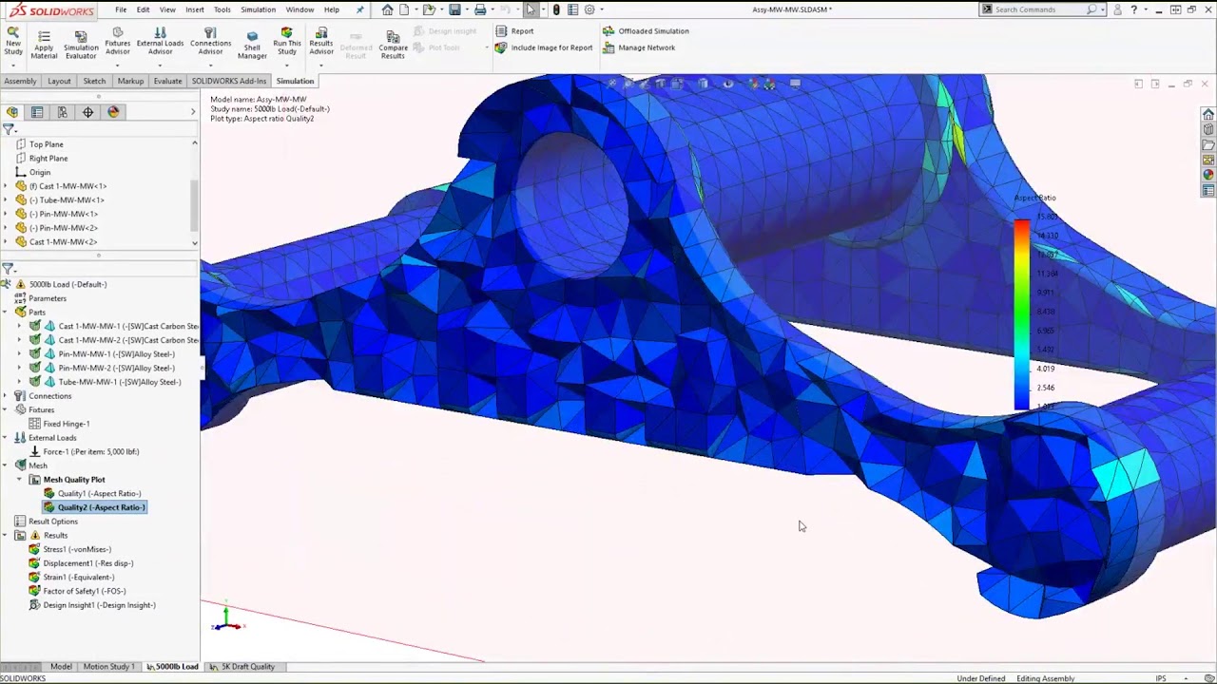Click the Save icon
1217x684 pixels.
[454, 9]
